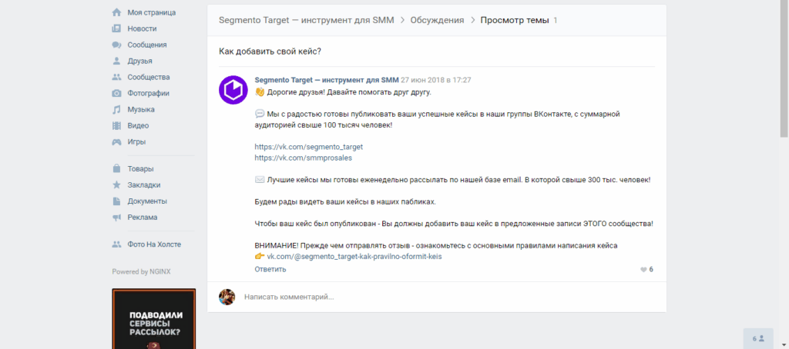Click the person icon beside Друзья
Image resolution: width=789 pixels, height=349 pixels.
point(117,61)
